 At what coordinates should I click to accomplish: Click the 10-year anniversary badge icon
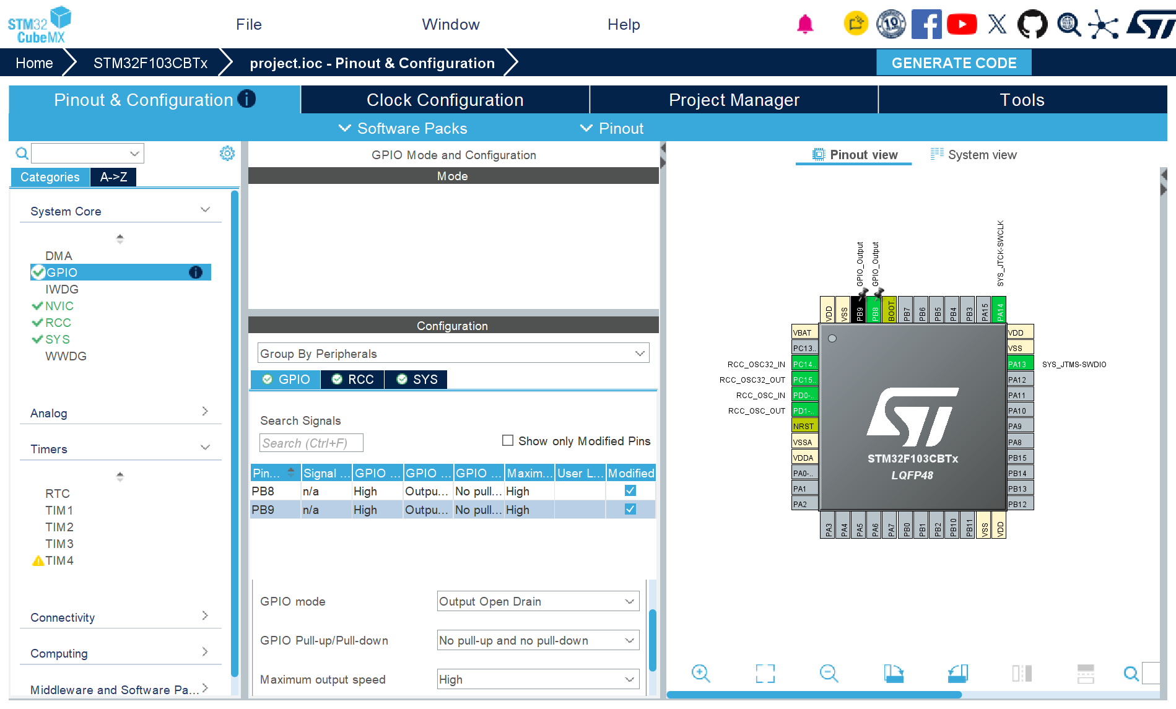click(891, 24)
